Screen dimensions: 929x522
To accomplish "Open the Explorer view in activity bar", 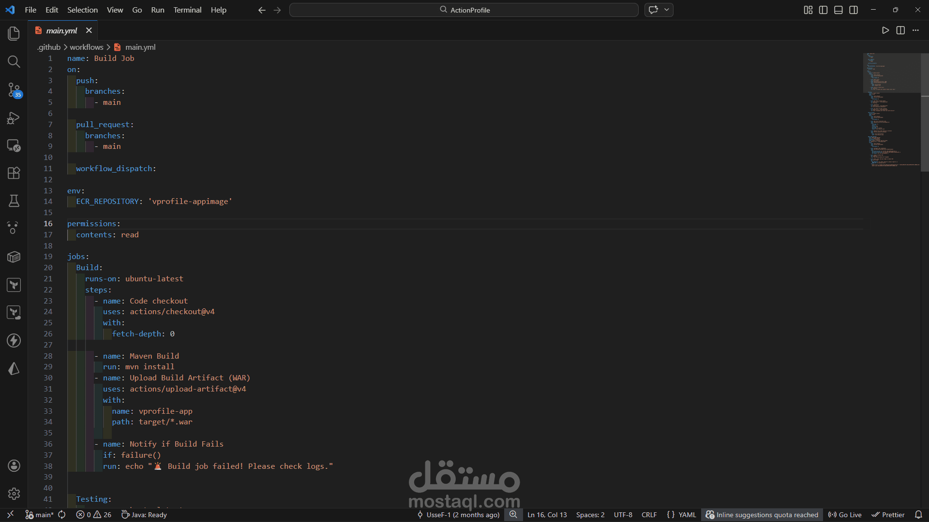I will [14, 33].
